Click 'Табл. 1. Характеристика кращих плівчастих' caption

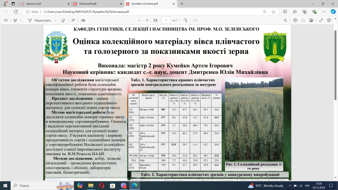(x=173, y=82)
